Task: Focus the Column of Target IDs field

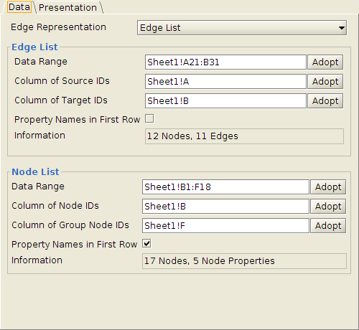Action: tap(225, 101)
